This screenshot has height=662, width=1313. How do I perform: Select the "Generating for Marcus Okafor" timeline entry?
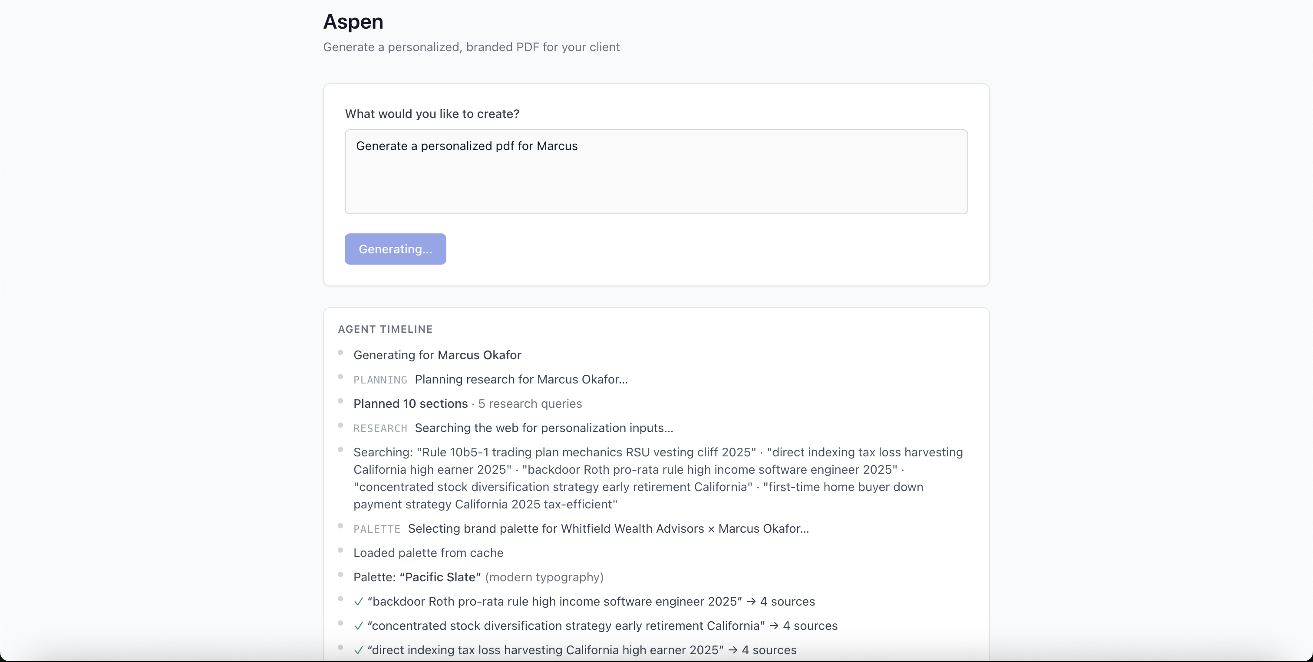[437, 355]
